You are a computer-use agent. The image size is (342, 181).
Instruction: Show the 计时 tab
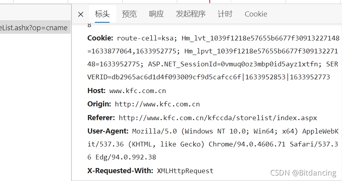(x=225, y=14)
